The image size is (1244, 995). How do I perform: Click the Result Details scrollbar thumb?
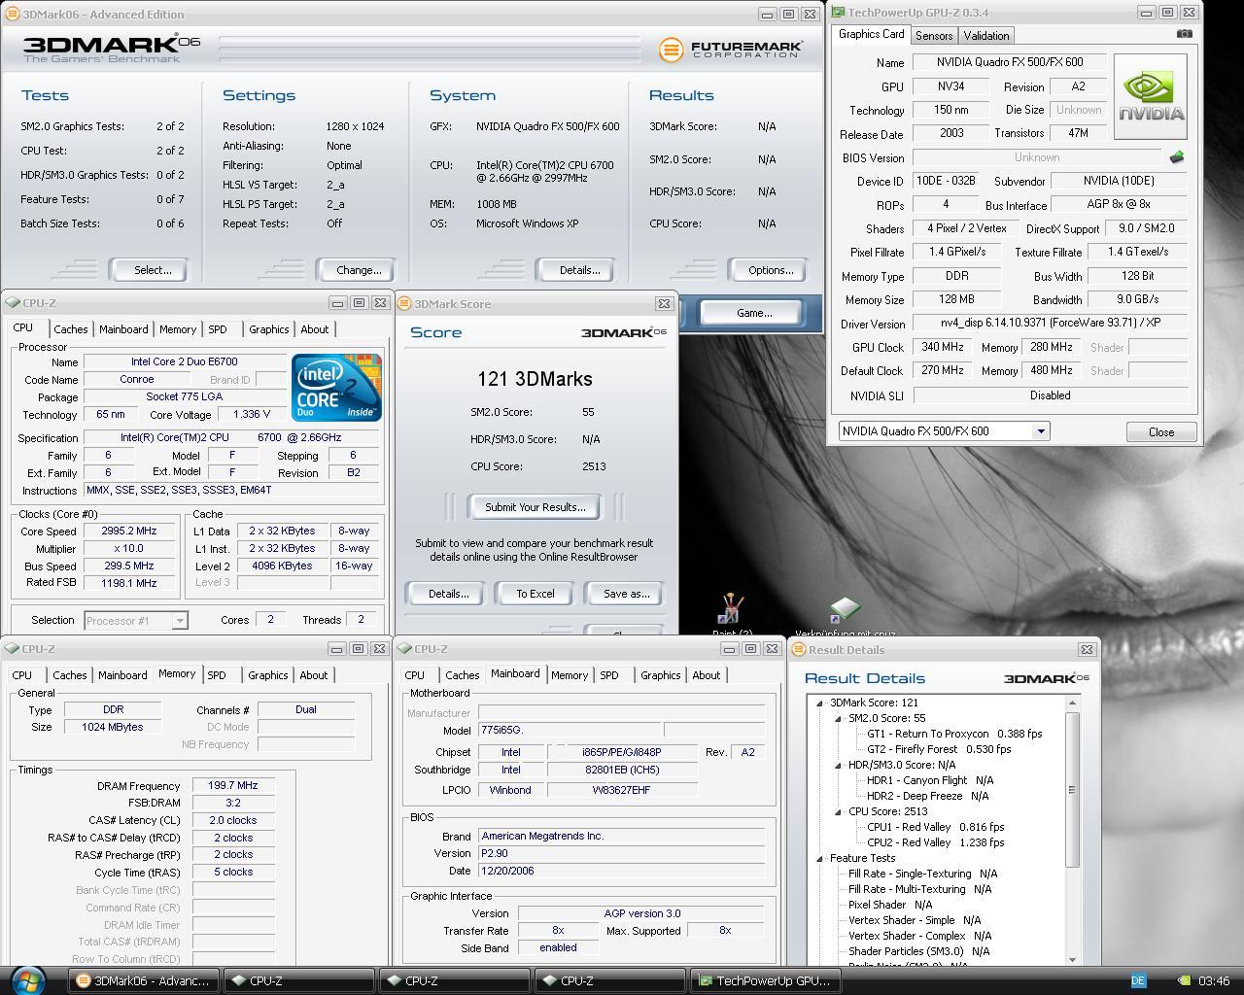tap(1073, 789)
